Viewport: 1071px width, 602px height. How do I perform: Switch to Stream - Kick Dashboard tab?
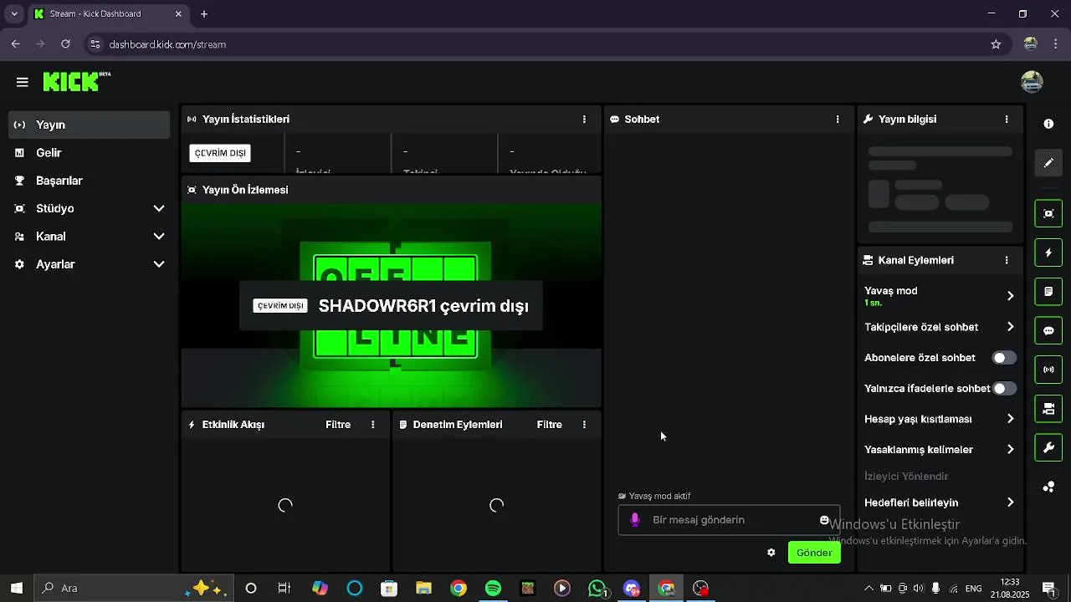point(109,14)
